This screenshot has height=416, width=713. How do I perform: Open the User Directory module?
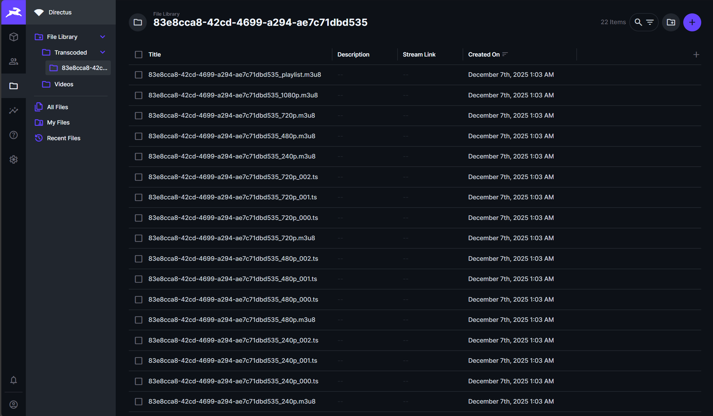click(x=13, y=61)
